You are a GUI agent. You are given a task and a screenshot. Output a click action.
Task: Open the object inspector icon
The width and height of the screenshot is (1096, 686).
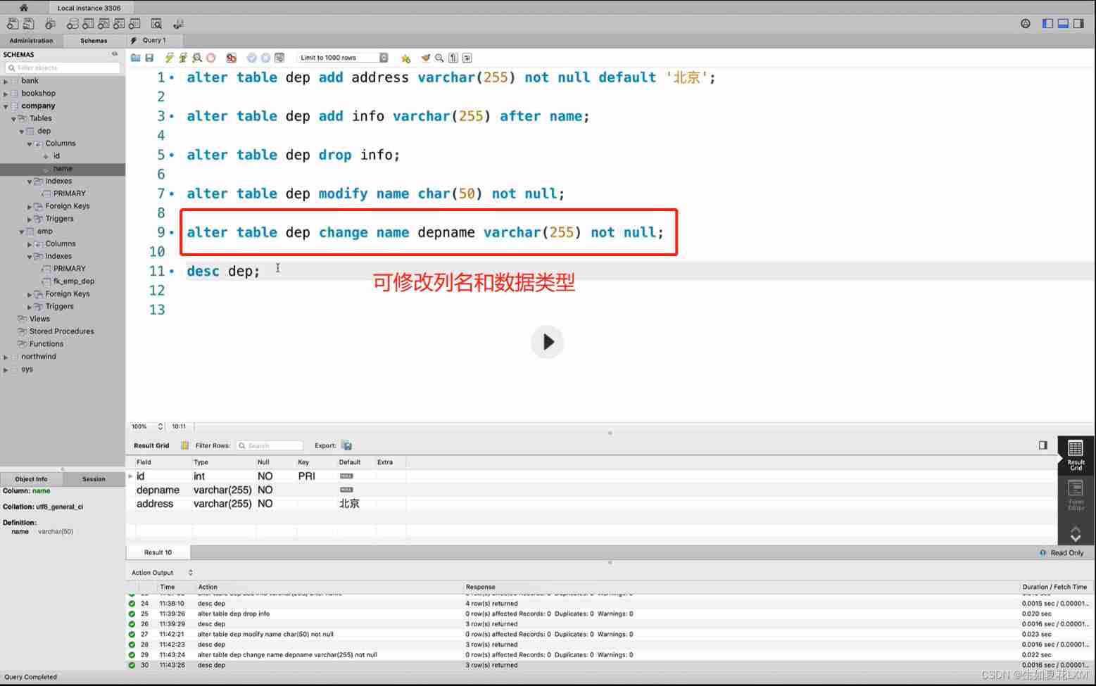[50, 24]
